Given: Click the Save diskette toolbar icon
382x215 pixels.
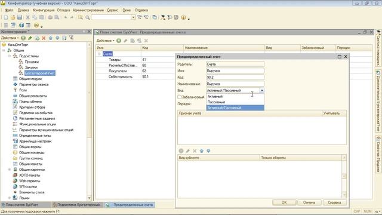Looking at the screenshot, I should (20, 17).
